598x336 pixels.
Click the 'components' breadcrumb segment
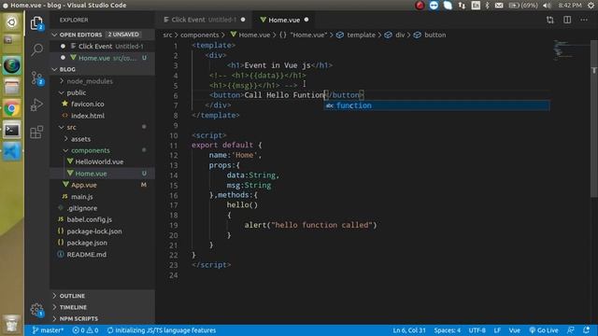[x=199, y=35]
